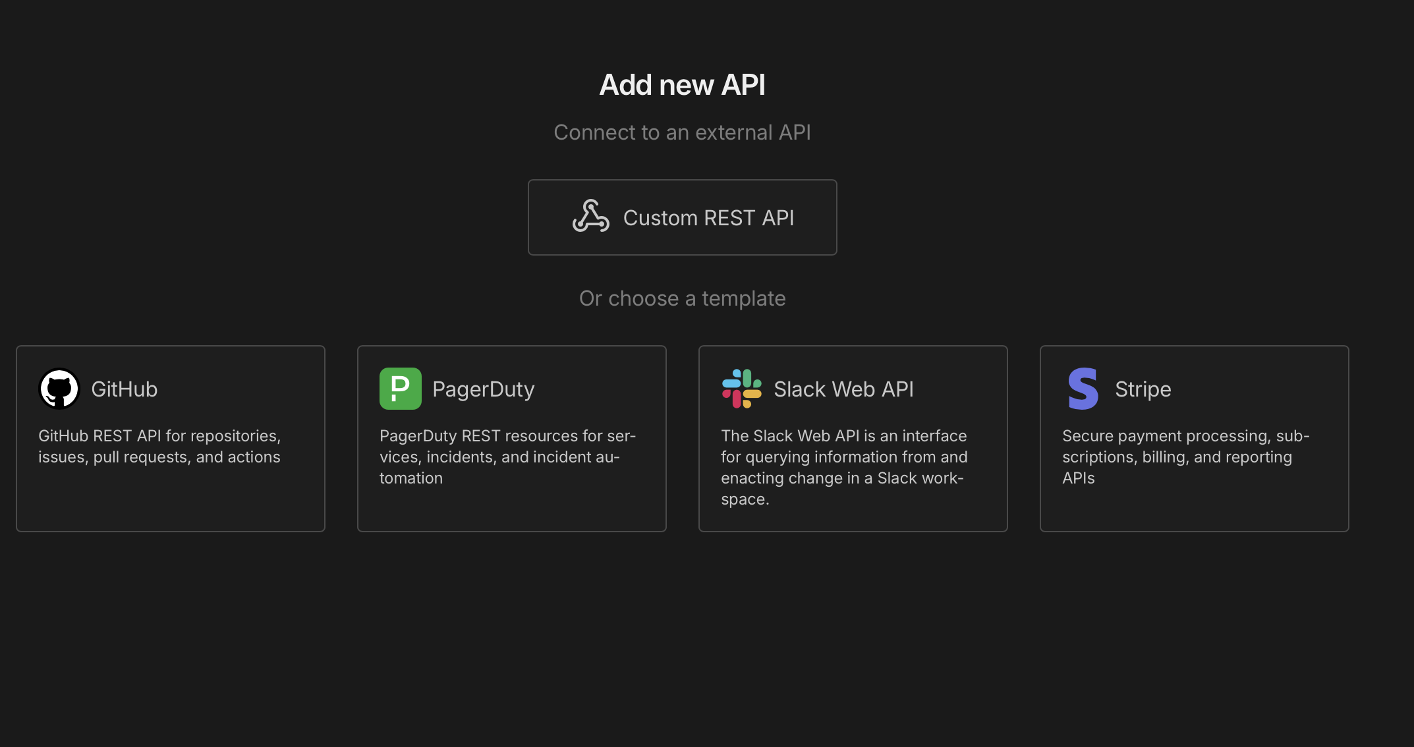Screen dimensions: 1414x747
Task: Select the GitHub template title
Action: point(124,389)
